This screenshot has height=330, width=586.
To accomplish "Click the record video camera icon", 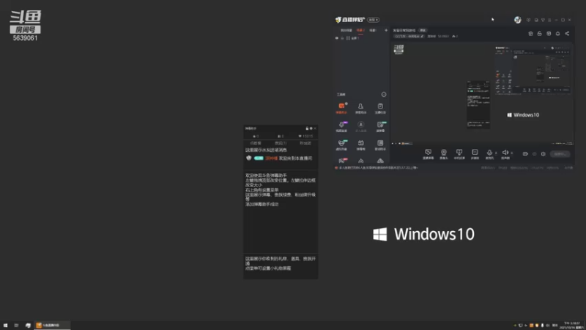I will click(x=525, y=154).
